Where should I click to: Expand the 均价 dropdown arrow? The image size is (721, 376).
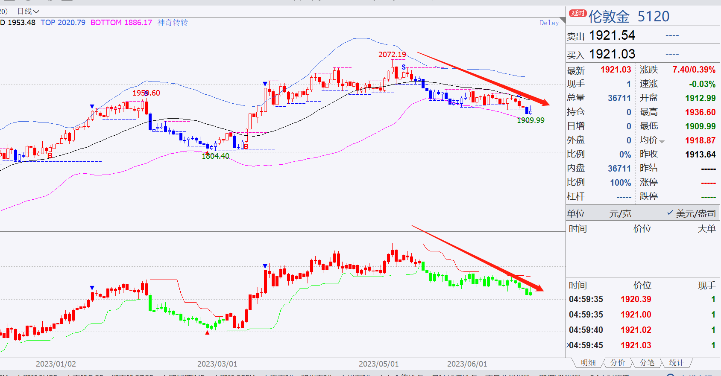(662, 142)
